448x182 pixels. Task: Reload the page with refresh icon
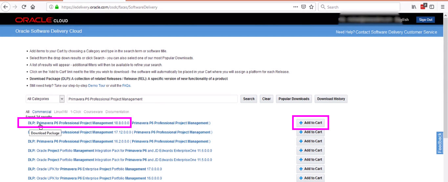coord(24,7)
